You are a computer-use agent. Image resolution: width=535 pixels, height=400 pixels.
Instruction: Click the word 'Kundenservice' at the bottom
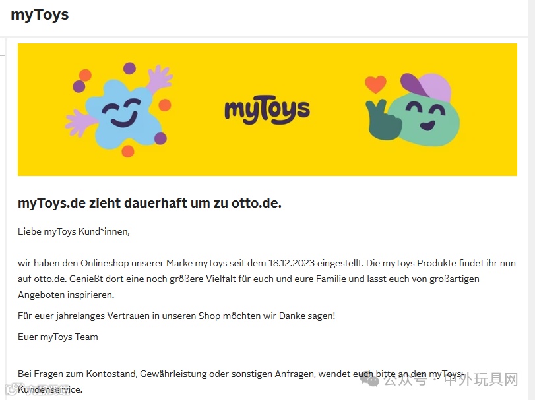pyautogui.click(x=50, y=389)
